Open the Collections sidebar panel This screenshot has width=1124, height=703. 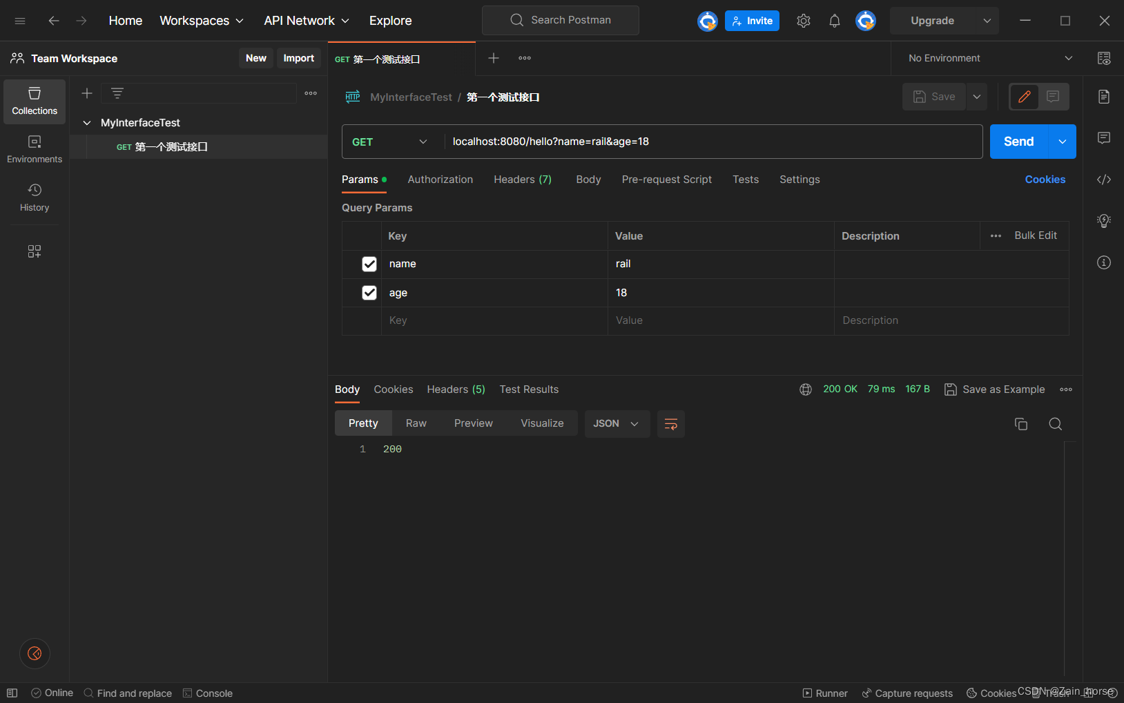pyautogui.click(x=35, y=102)
